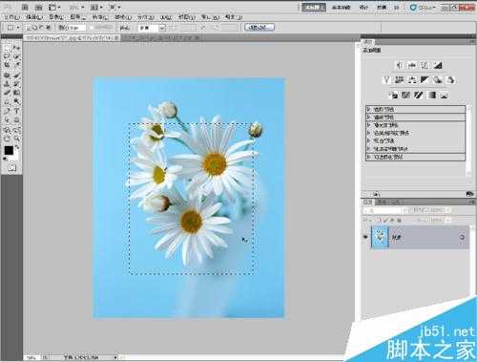Select the Eyedropper tool

click(x=17, y=65)
